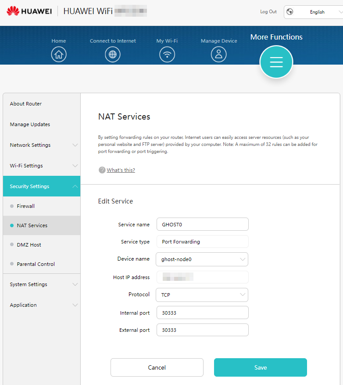Viewport: 343px width, 385px height.
Task: Click the Service name input field
Action: [x=202, y=224]
